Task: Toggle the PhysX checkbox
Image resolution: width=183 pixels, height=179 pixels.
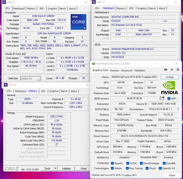Action: coord(147,168)
